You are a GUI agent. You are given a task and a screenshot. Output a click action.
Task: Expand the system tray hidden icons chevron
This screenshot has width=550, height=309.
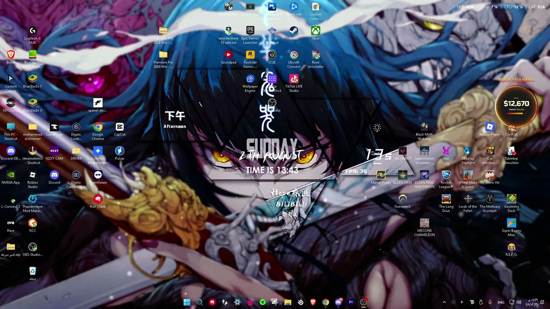click(444, 302)
